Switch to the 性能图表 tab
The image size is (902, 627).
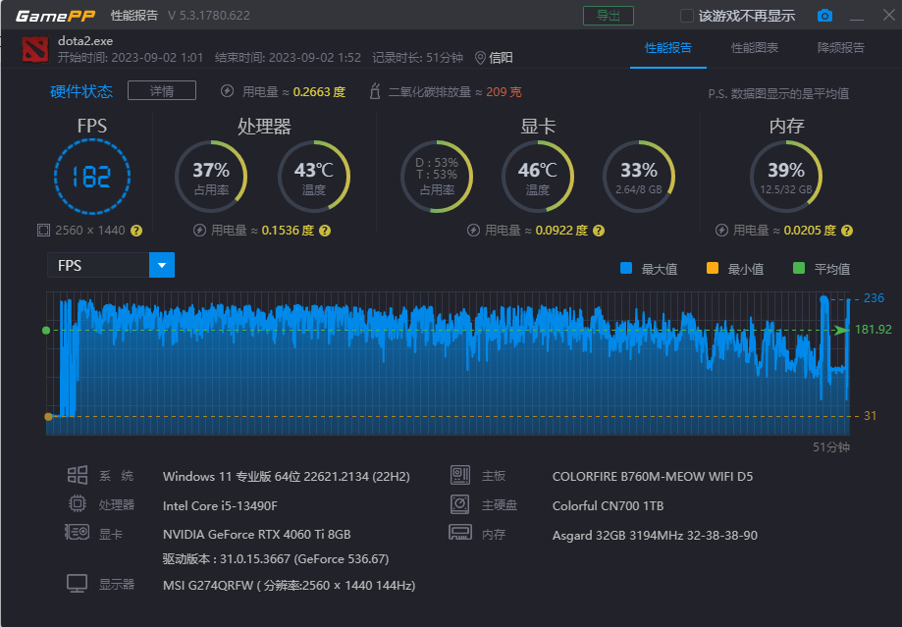[x=754, y=48]
